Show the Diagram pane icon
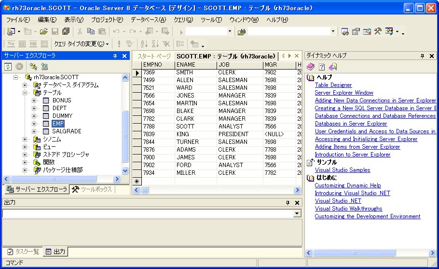Screen dimensions: 439x269 click(x=11, y=44)
